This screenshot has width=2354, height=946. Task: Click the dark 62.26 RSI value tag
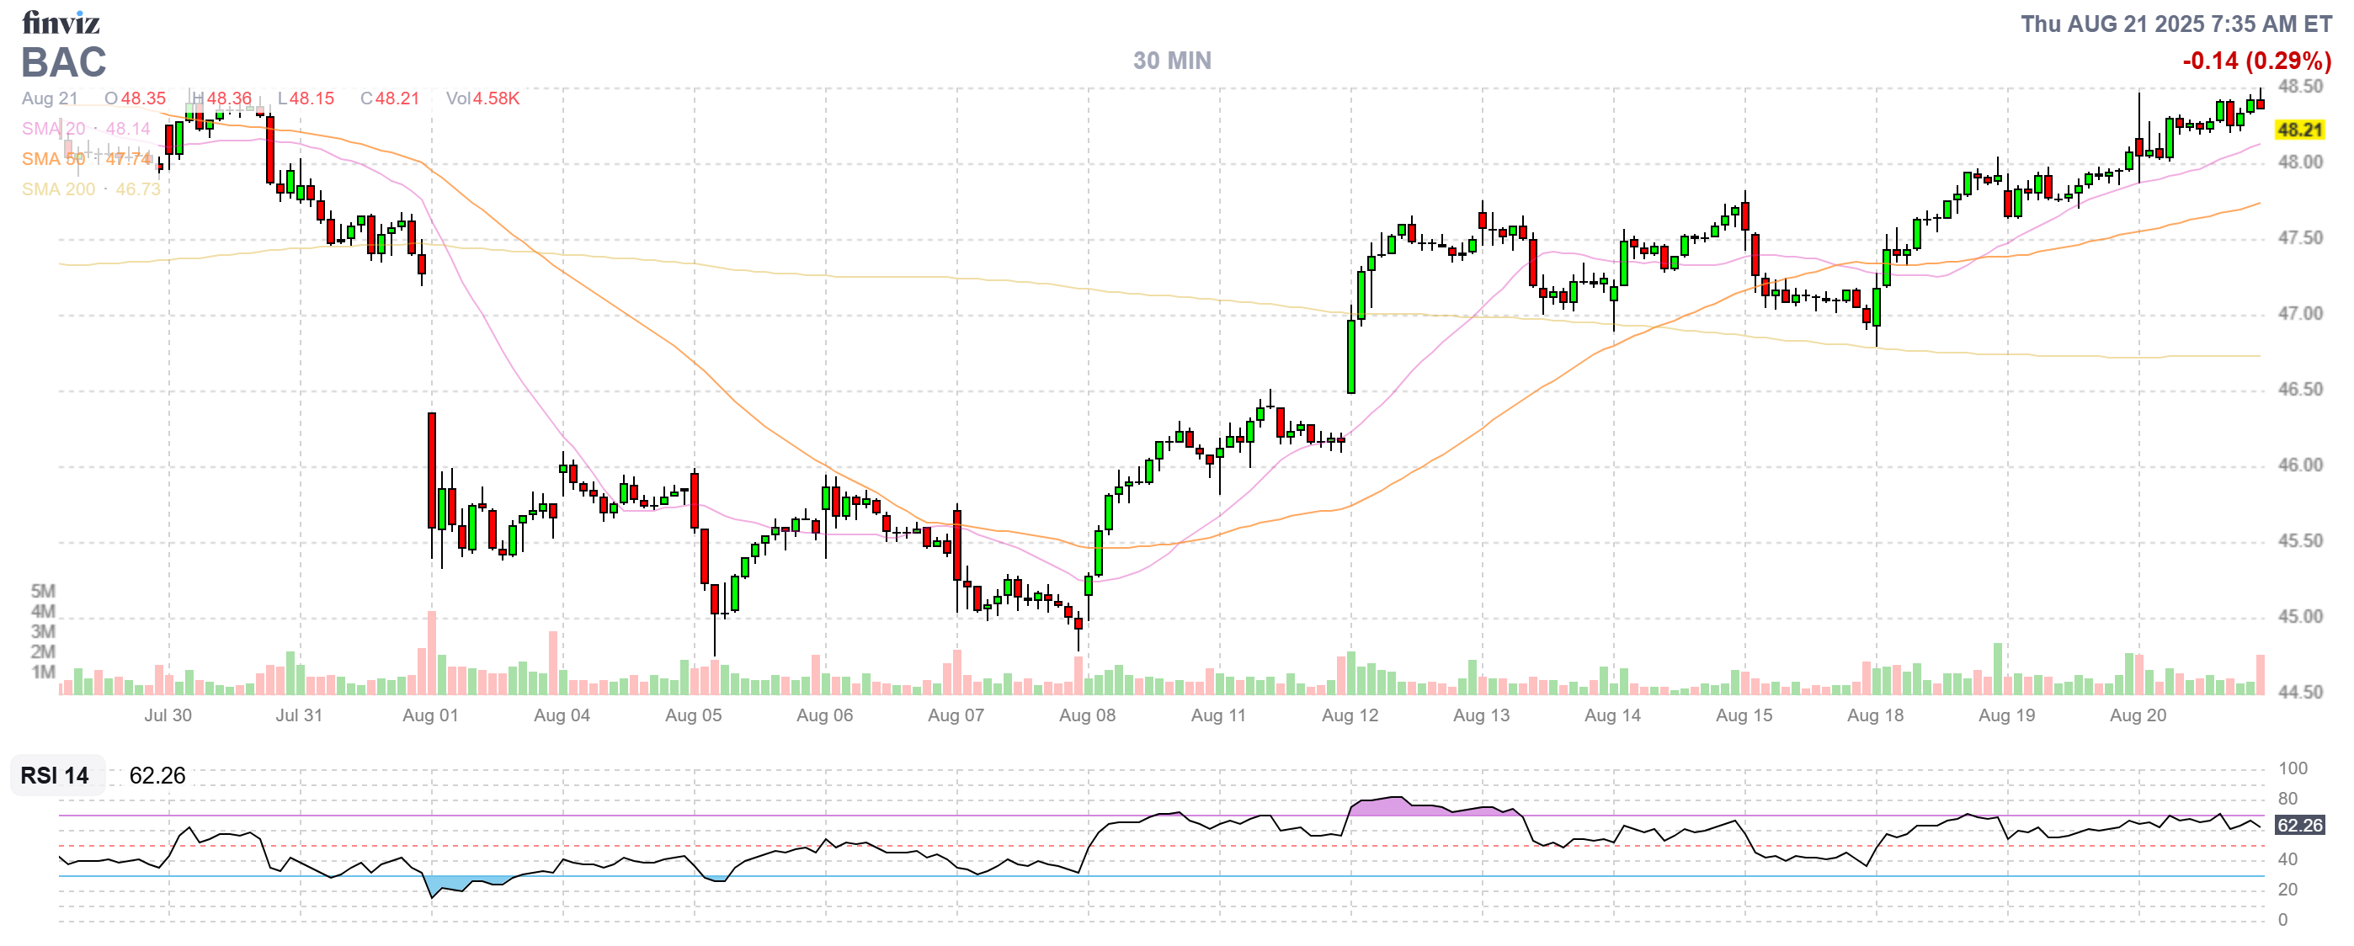point(2298,826)
